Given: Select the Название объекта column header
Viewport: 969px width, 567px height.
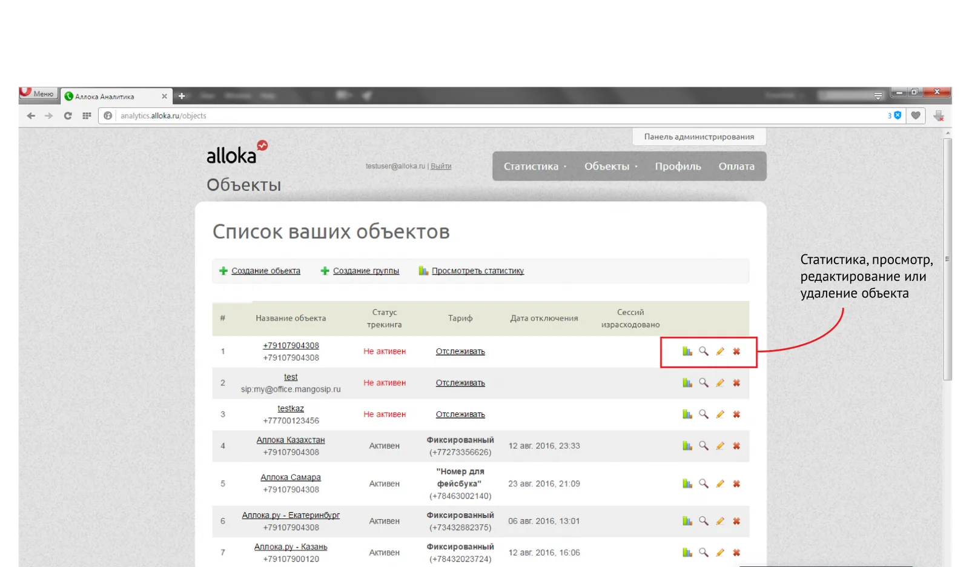Looking at the screenshot, I should pyautogui.click(x=291, y=318).
